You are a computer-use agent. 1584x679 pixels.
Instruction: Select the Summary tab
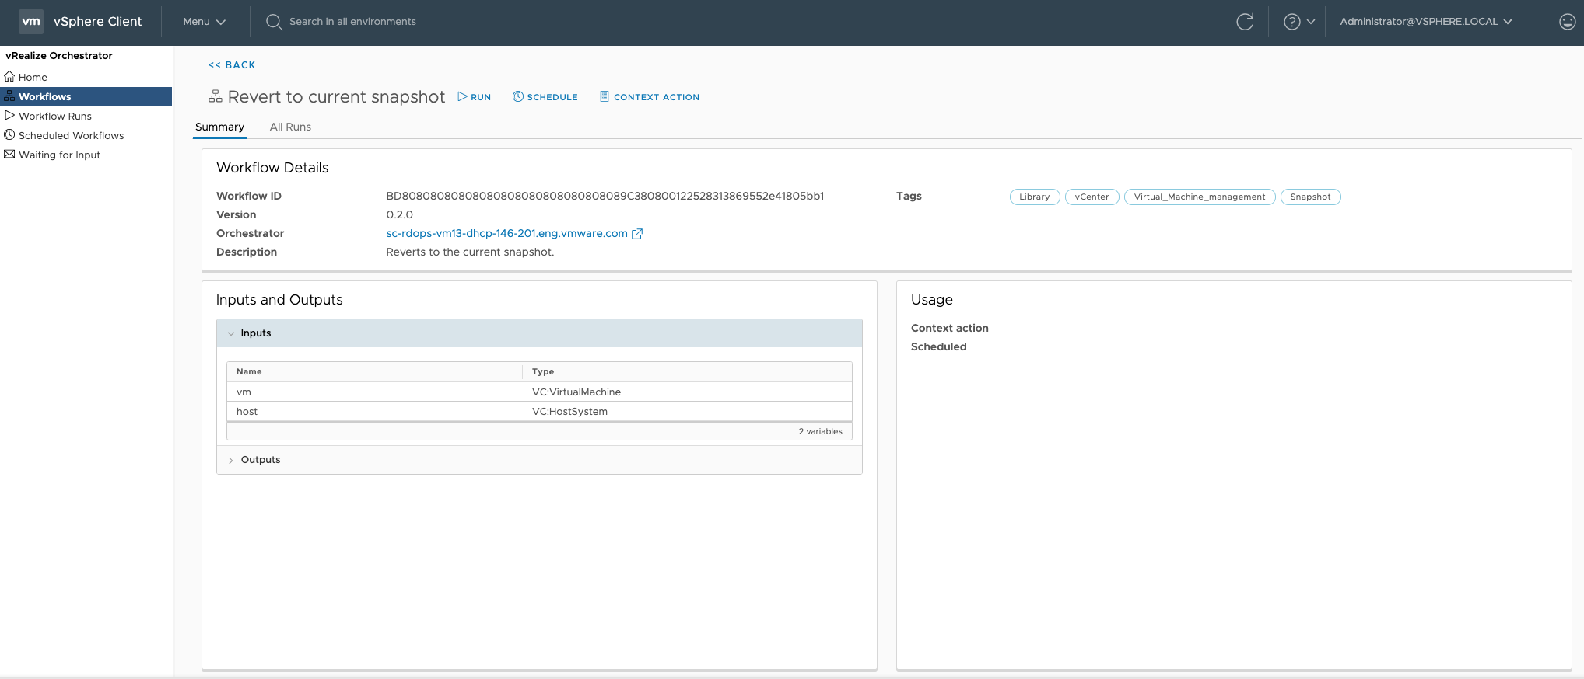coord(219,127)
